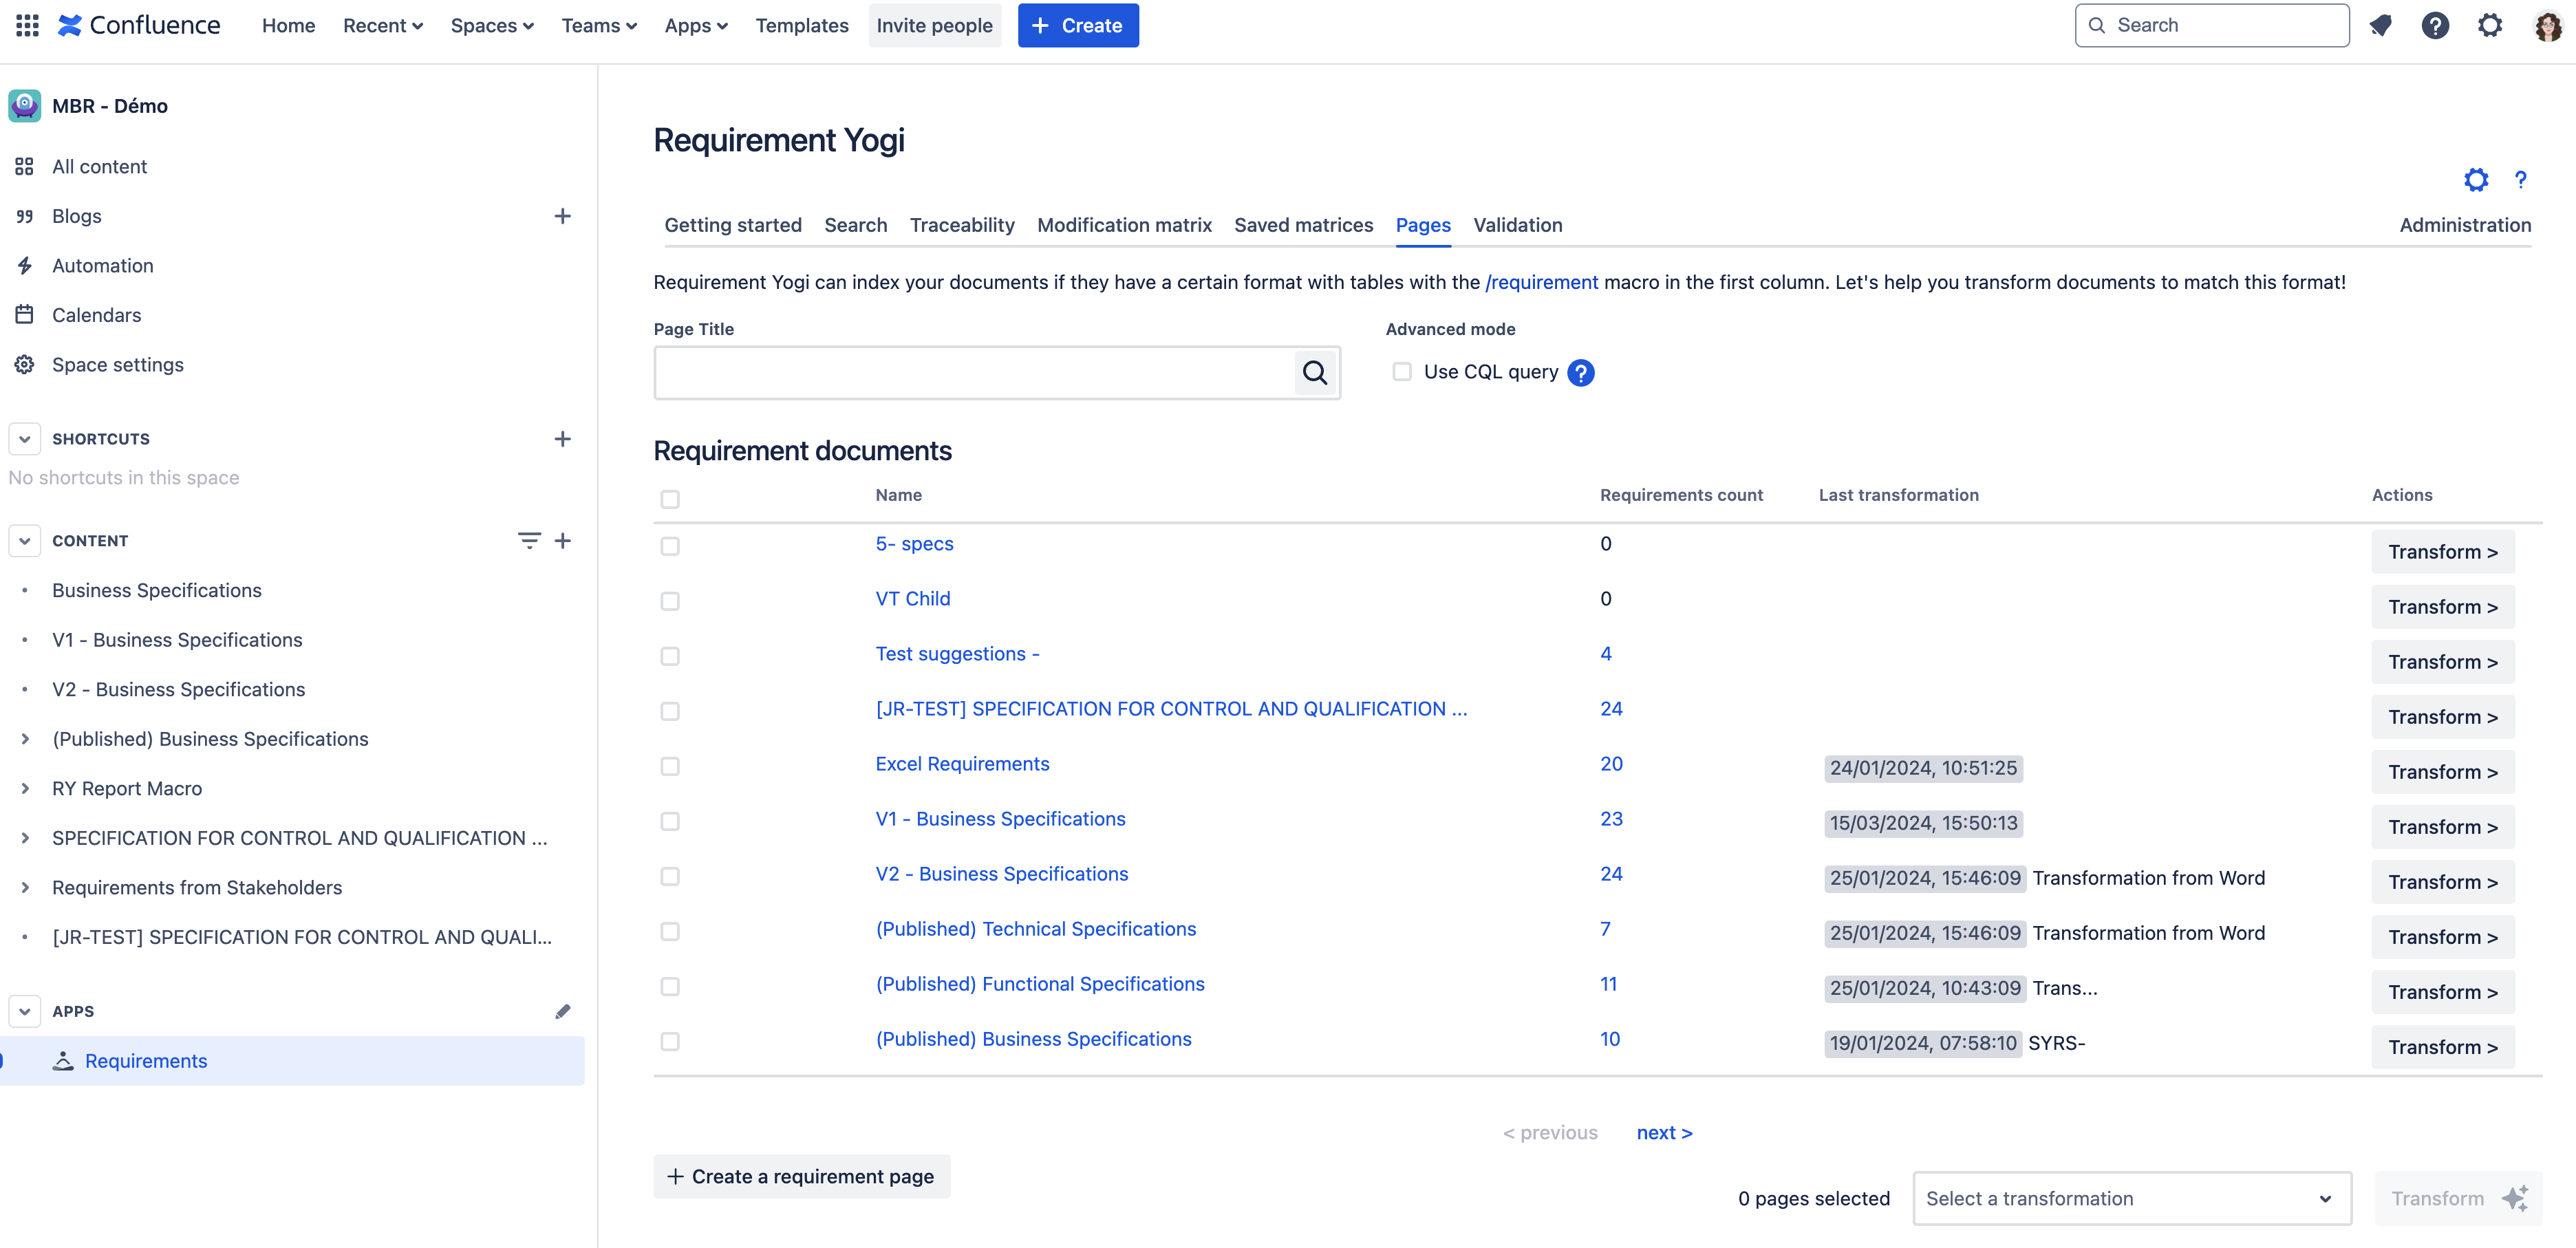Open the Spaces dropdown menu

tap(492, 25)
